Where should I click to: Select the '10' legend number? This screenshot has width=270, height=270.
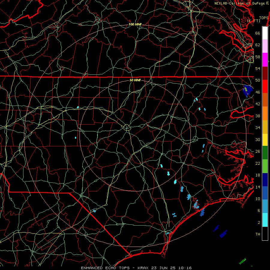(258, 199)
